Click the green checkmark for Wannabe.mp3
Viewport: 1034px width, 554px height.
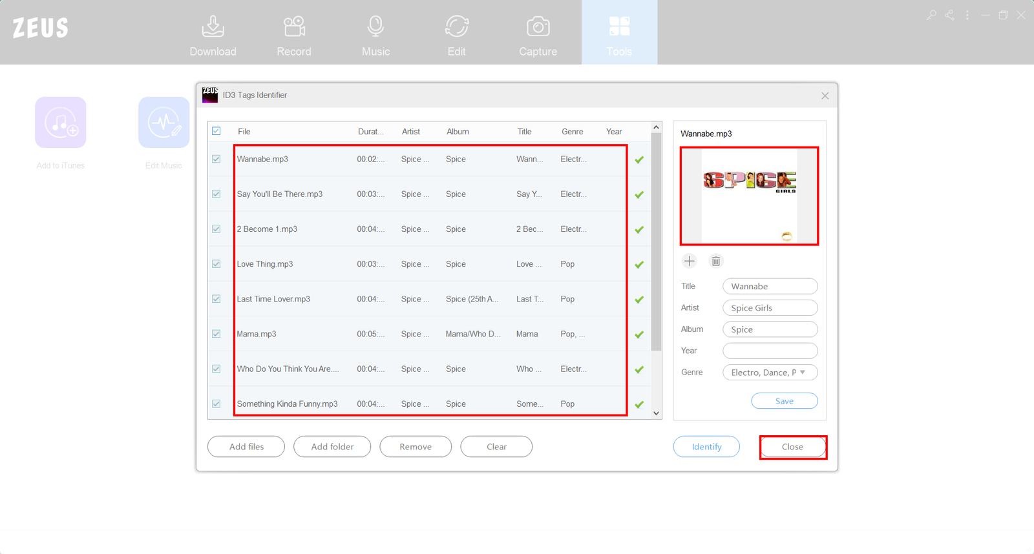tap(639, 159)
